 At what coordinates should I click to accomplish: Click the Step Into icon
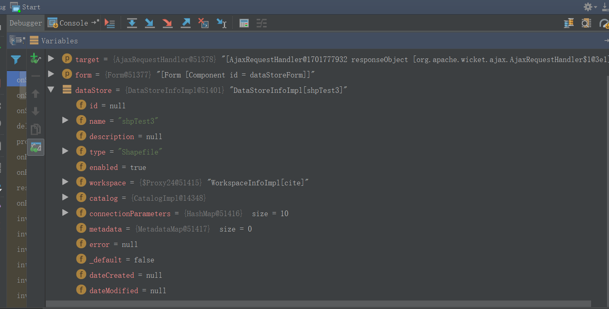[150, 23]
